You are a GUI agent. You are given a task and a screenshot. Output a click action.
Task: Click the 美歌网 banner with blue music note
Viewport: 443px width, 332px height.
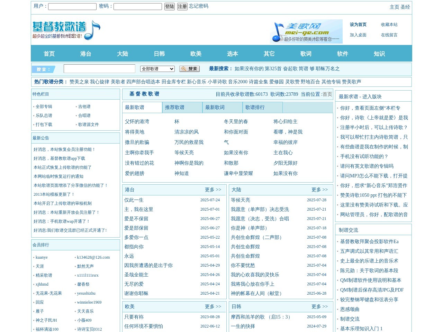pos(306,31)
